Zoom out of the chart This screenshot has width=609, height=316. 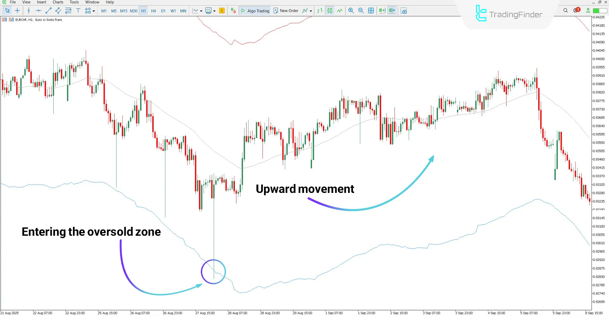(361, 11)
